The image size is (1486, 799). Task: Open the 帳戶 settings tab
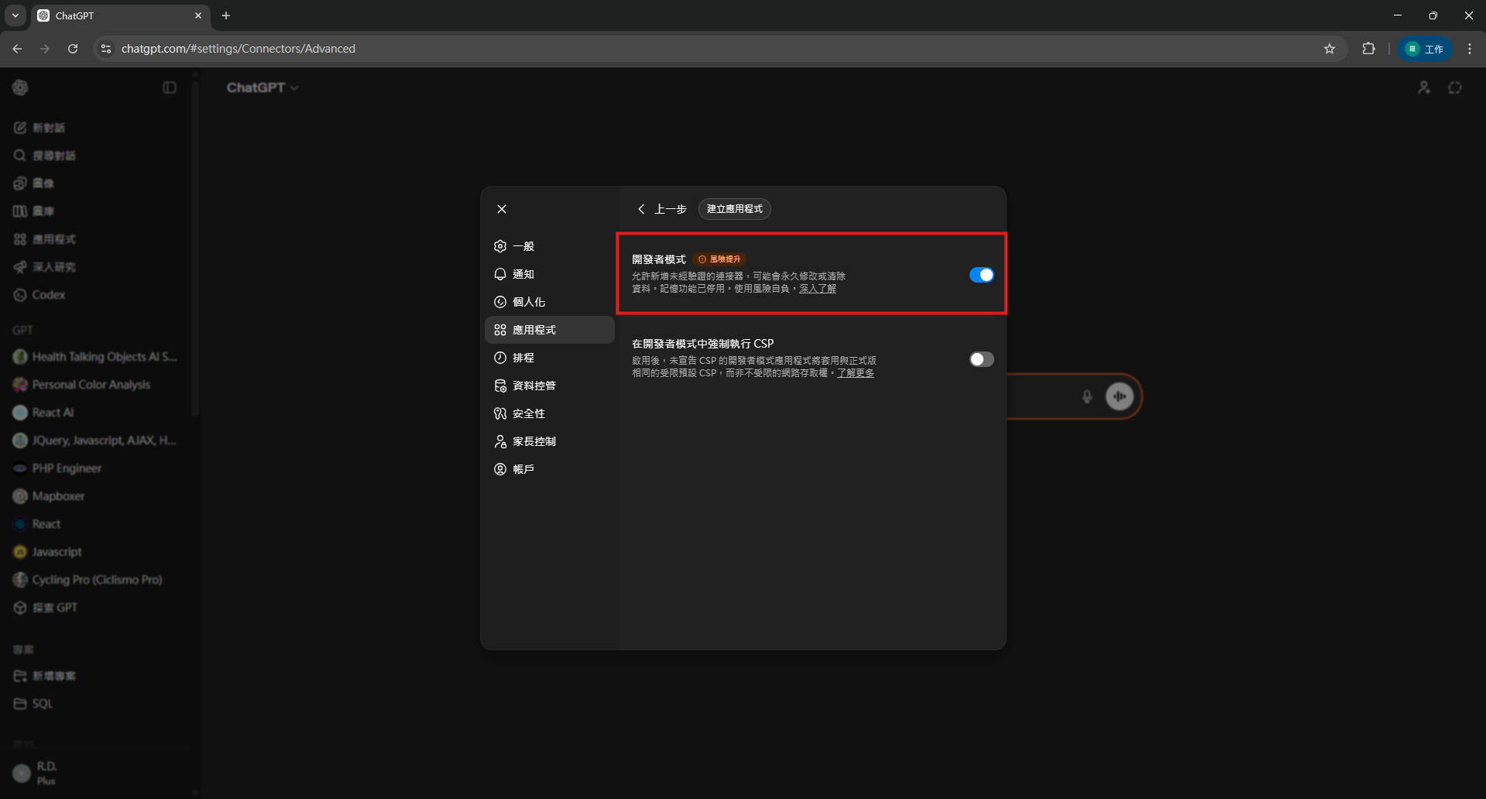(550, 469)
